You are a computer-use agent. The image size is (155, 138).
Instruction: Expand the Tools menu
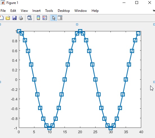(x=49, y=11)
